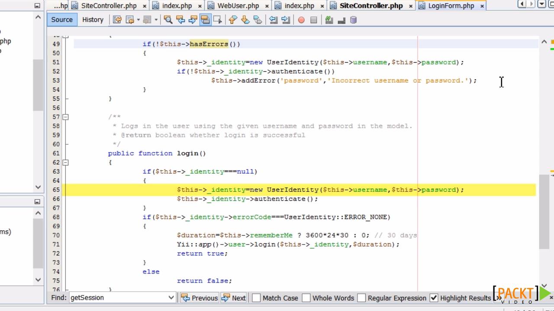Click the editor scrollbar up arrow

pyautogui.click(x=544, y=42)
